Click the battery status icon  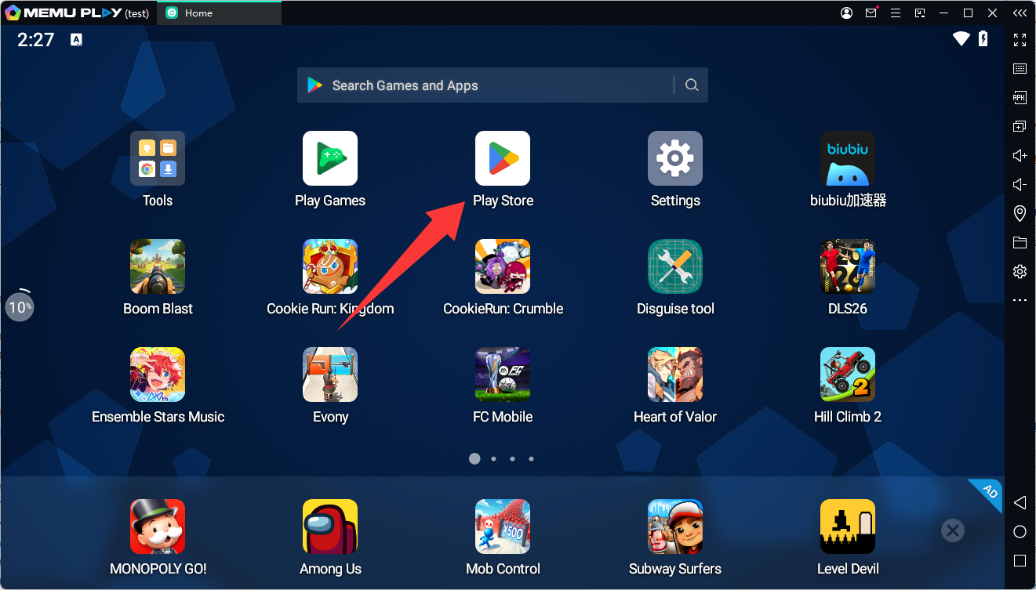coord(983,38)
